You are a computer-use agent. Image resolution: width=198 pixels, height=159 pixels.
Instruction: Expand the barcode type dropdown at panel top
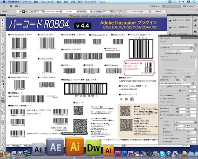coord(179,45)
